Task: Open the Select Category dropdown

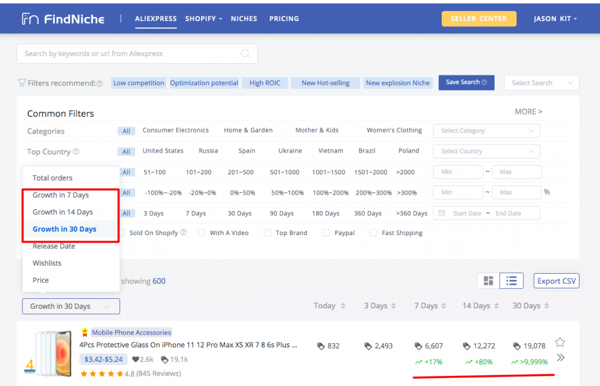Action: coord(486,130)
